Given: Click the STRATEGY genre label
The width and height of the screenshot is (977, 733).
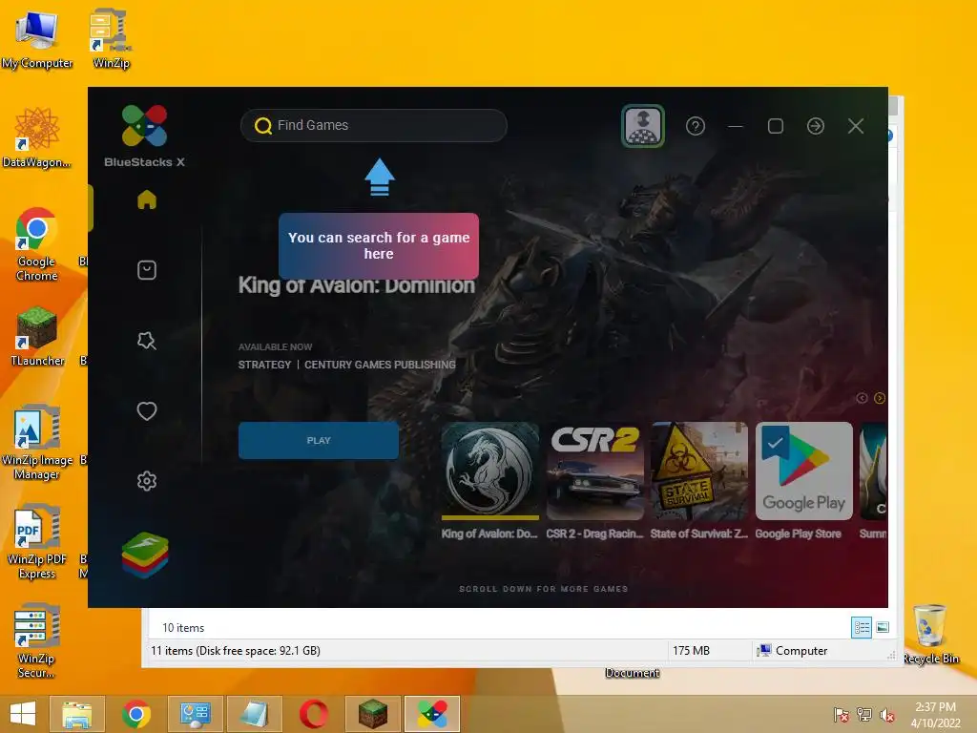Looking at the screenshot, I should pyautogui.click(x=264, y=365).
